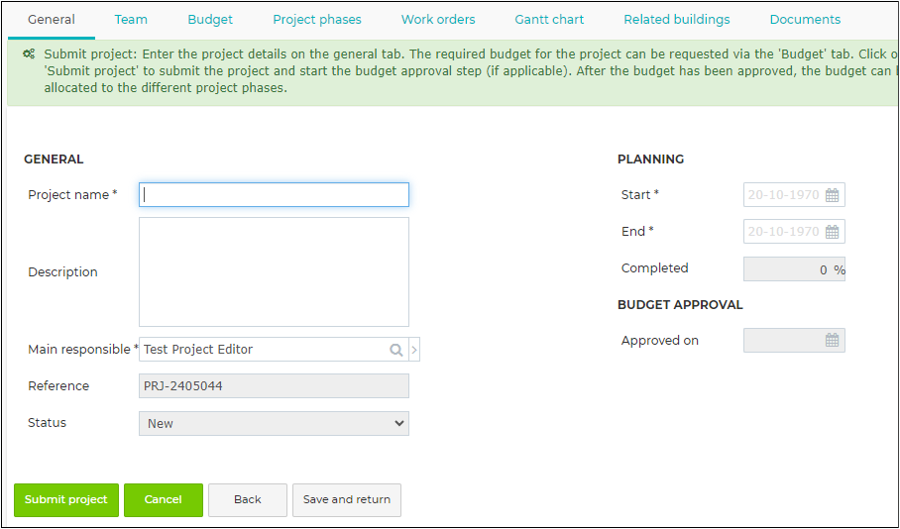
Task: Select the Related buildings tab
Action: coord(677,20)
